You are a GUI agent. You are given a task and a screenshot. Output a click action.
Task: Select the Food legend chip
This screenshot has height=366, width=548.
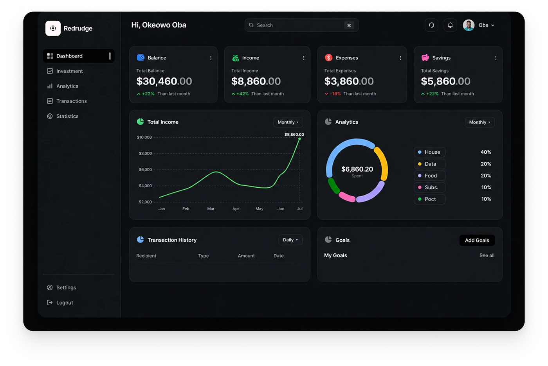tap(429, 176)
